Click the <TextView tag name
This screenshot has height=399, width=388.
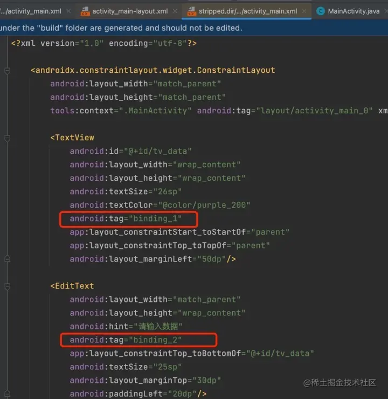click(x=72, y=138)
